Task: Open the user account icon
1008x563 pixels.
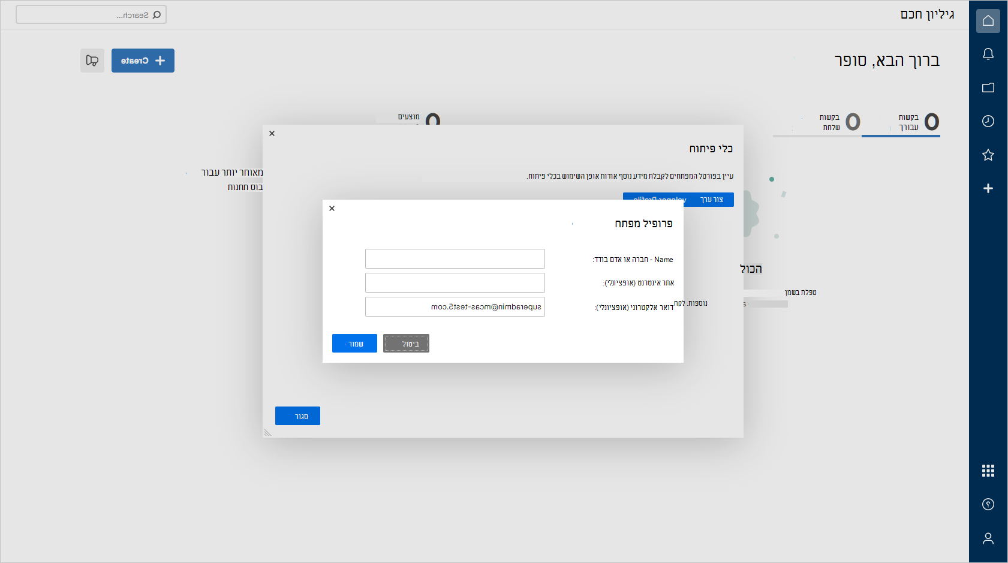Action: 988,538
